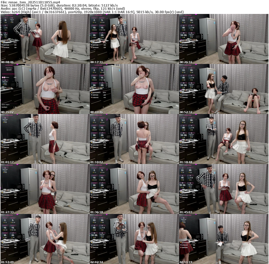Pick the preview frame at 01:45:03

(x=224, y=189)
